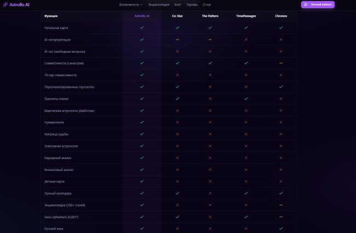Click Chronos checkmark in Персонализированные гороскопы row

(281, 87)
